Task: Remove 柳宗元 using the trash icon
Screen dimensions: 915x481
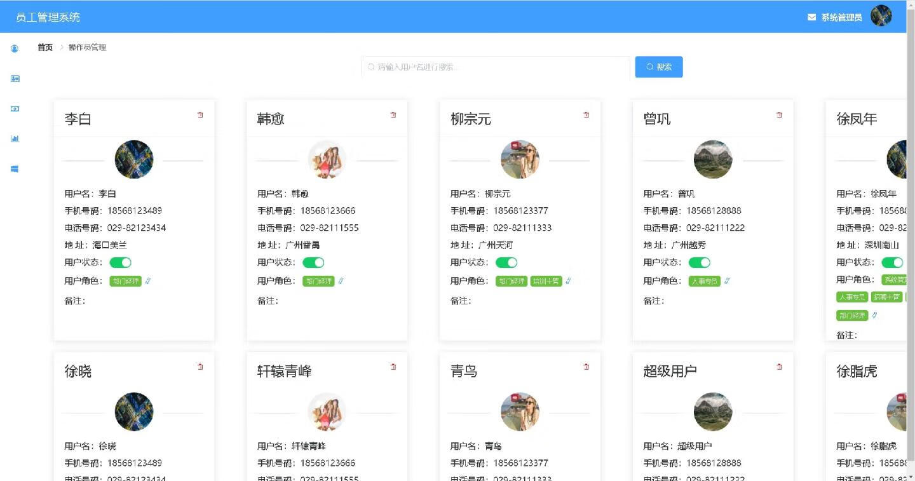Action: click(x=586, y=115)
